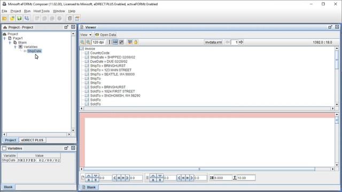Open the Help menu
Viewport: 342px width, 192px height.
(72, 11)
